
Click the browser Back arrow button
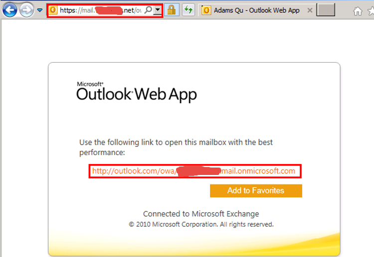click(x=10, y=9)
